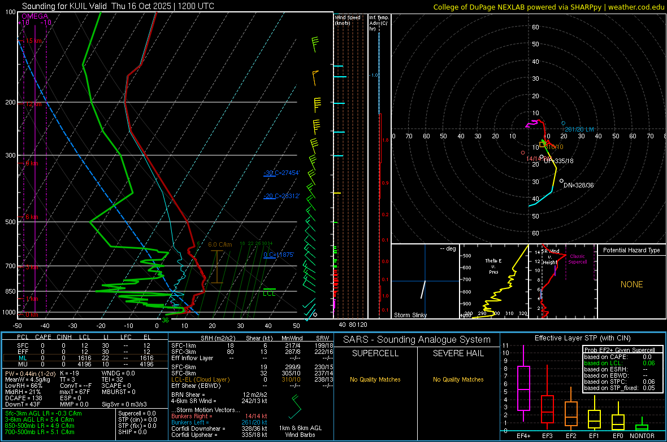Viewport: 667px width, 442px height.
Task: Click the Eff Shear (EBWD) row
Action: pos(253,386)
